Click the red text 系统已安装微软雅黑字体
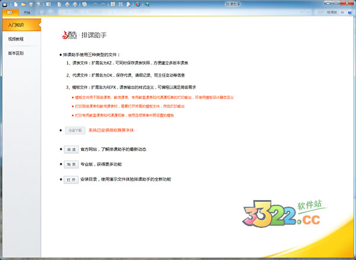This screenshot has height=260, width=356. (x=112, y=130)
